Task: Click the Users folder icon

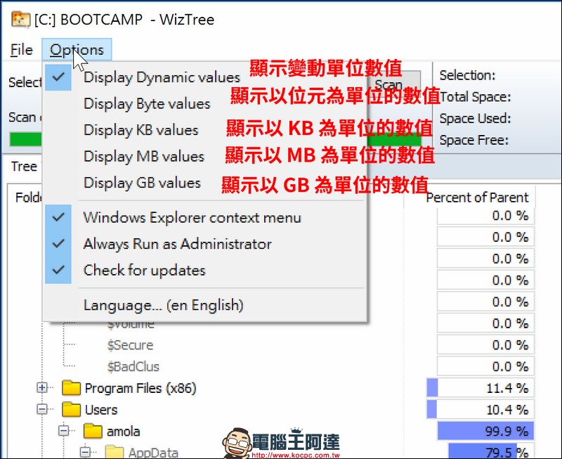Action: (71, 409)
